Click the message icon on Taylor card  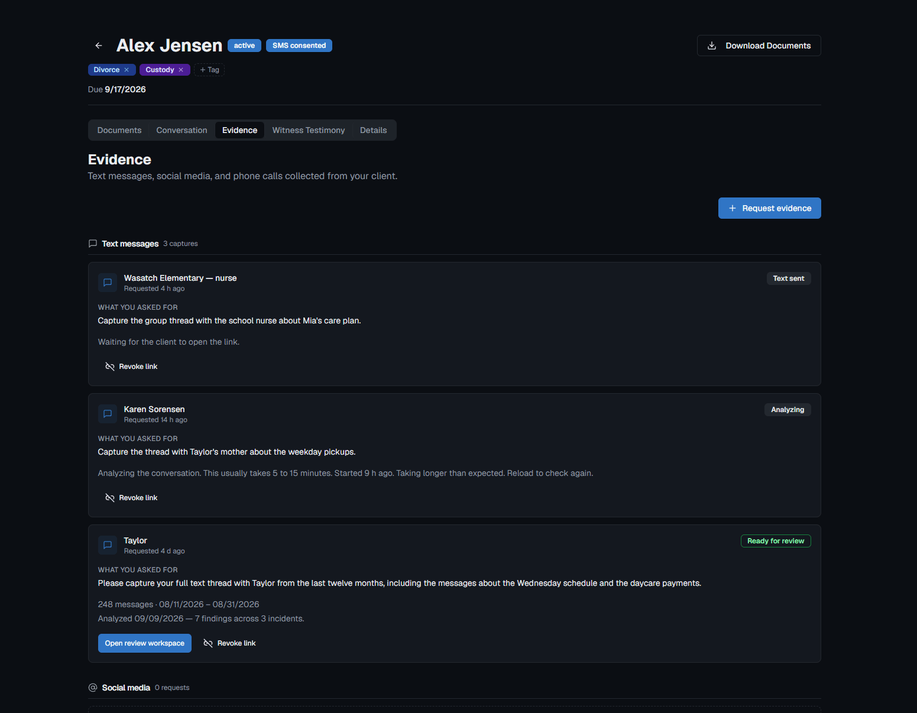[x=108, y=545]
